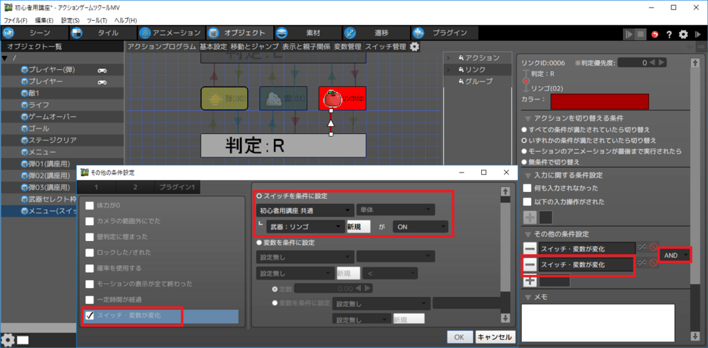Tick the 何も入力されなかった checkbox
The image size is (708, 348).
[x=527, y=188]
